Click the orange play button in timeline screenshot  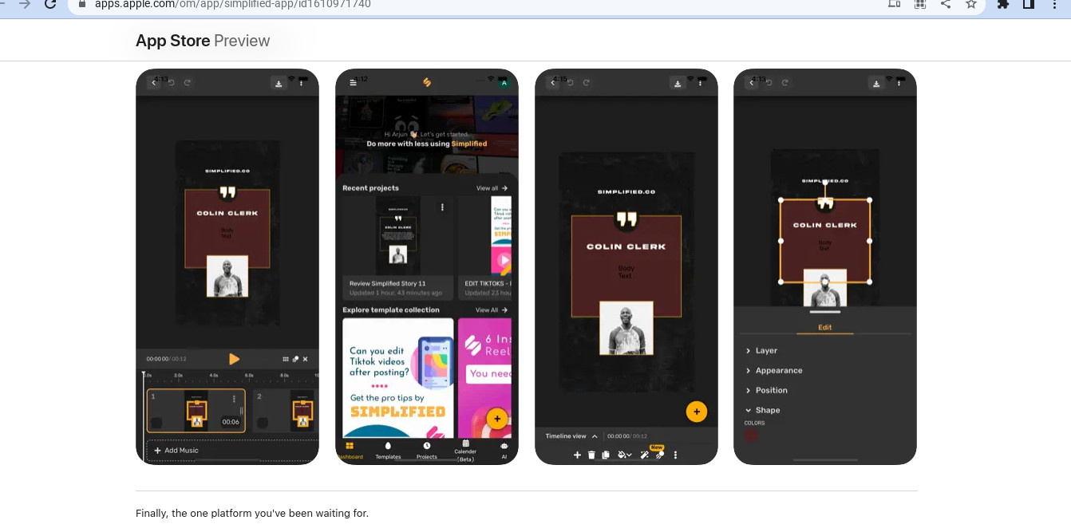point(234,359)
